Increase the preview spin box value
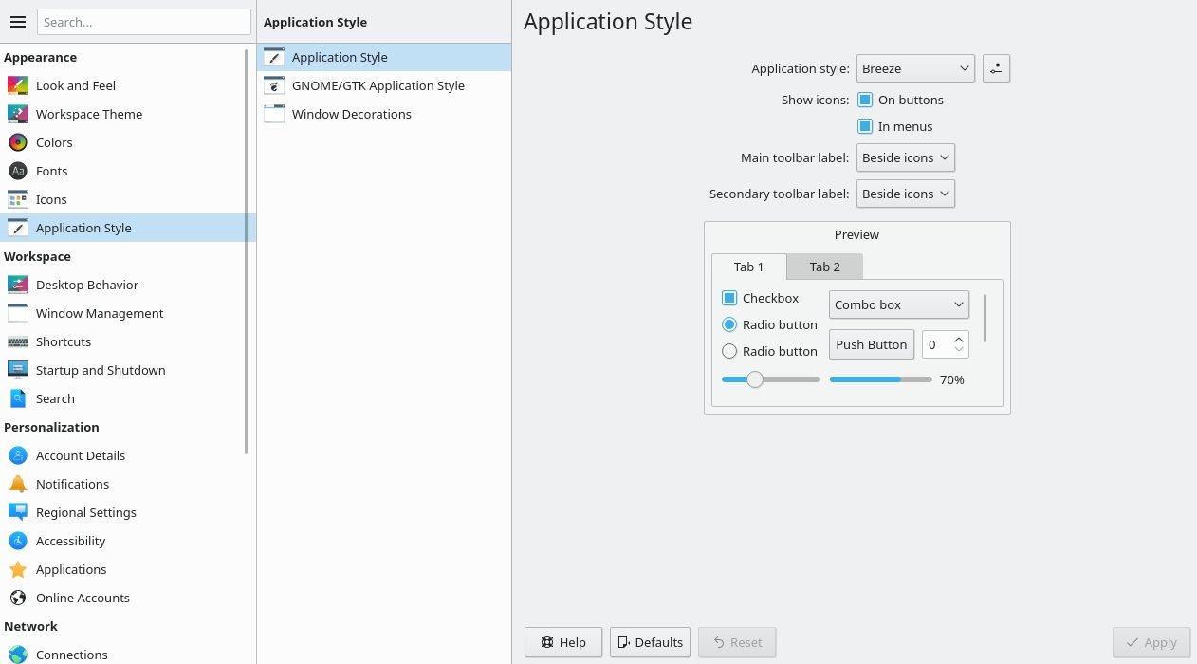1197x664 pixels. coord(959,339)
